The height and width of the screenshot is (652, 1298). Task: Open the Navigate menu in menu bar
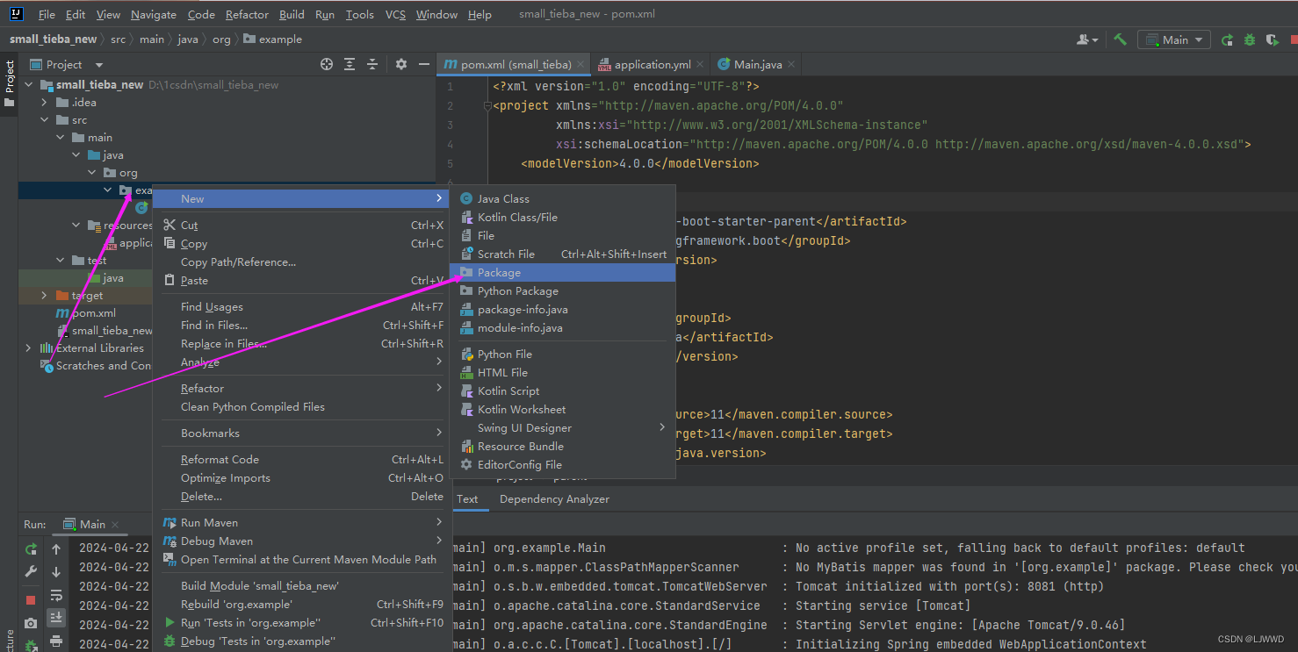point(154,15)
